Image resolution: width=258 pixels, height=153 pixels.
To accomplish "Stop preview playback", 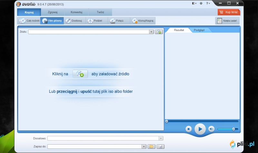I will tap(189, 129).
